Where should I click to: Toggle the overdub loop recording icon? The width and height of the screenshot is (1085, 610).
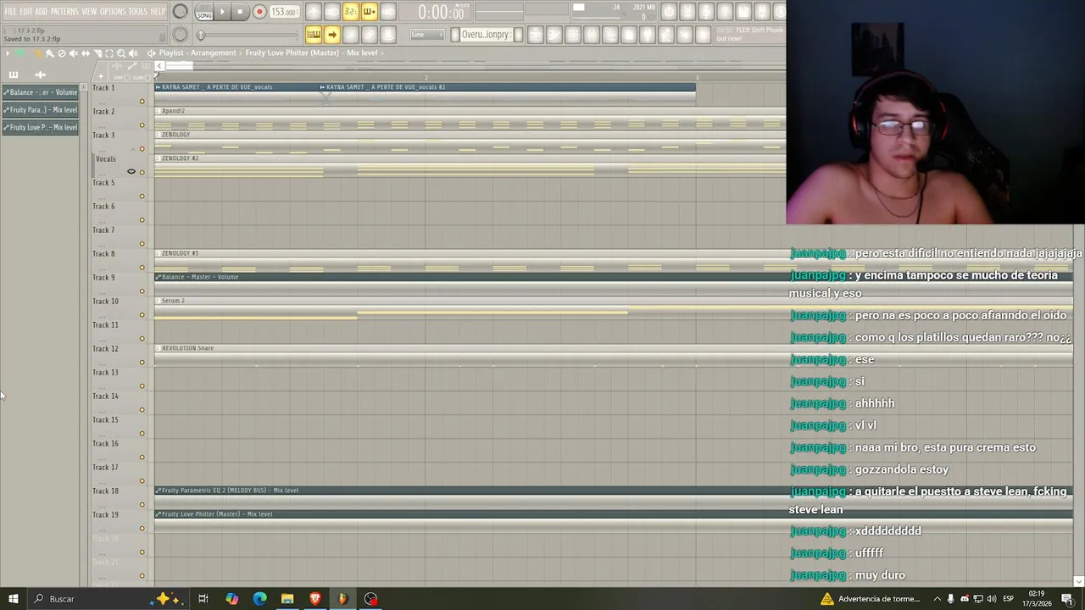369,12
